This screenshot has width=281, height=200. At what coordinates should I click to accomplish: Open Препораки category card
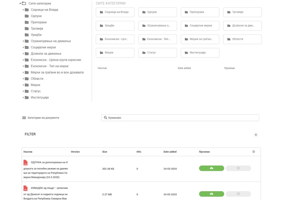(x=200, y=12)
